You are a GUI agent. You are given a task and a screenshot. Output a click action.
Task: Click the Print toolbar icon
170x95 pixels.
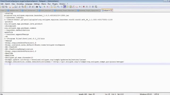[15, 7]
